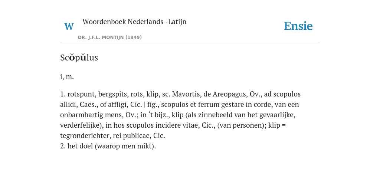Select the Scŏpŭlus entry heading
This screenshot has height=190, width=380.
click(x=79, y=58)
